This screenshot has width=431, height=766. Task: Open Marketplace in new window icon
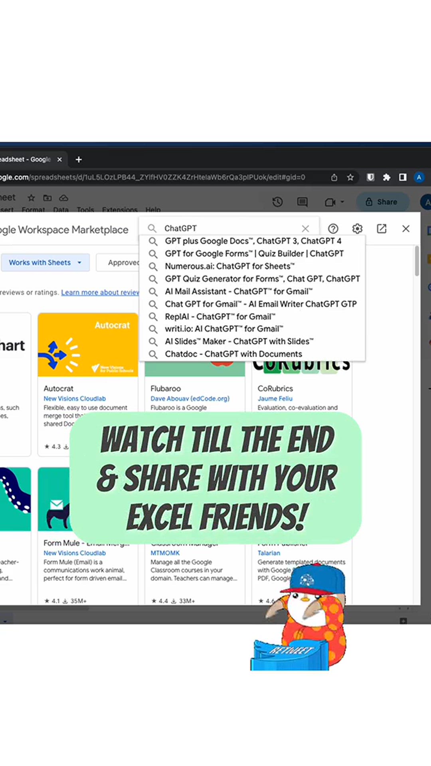click(382, 229)
